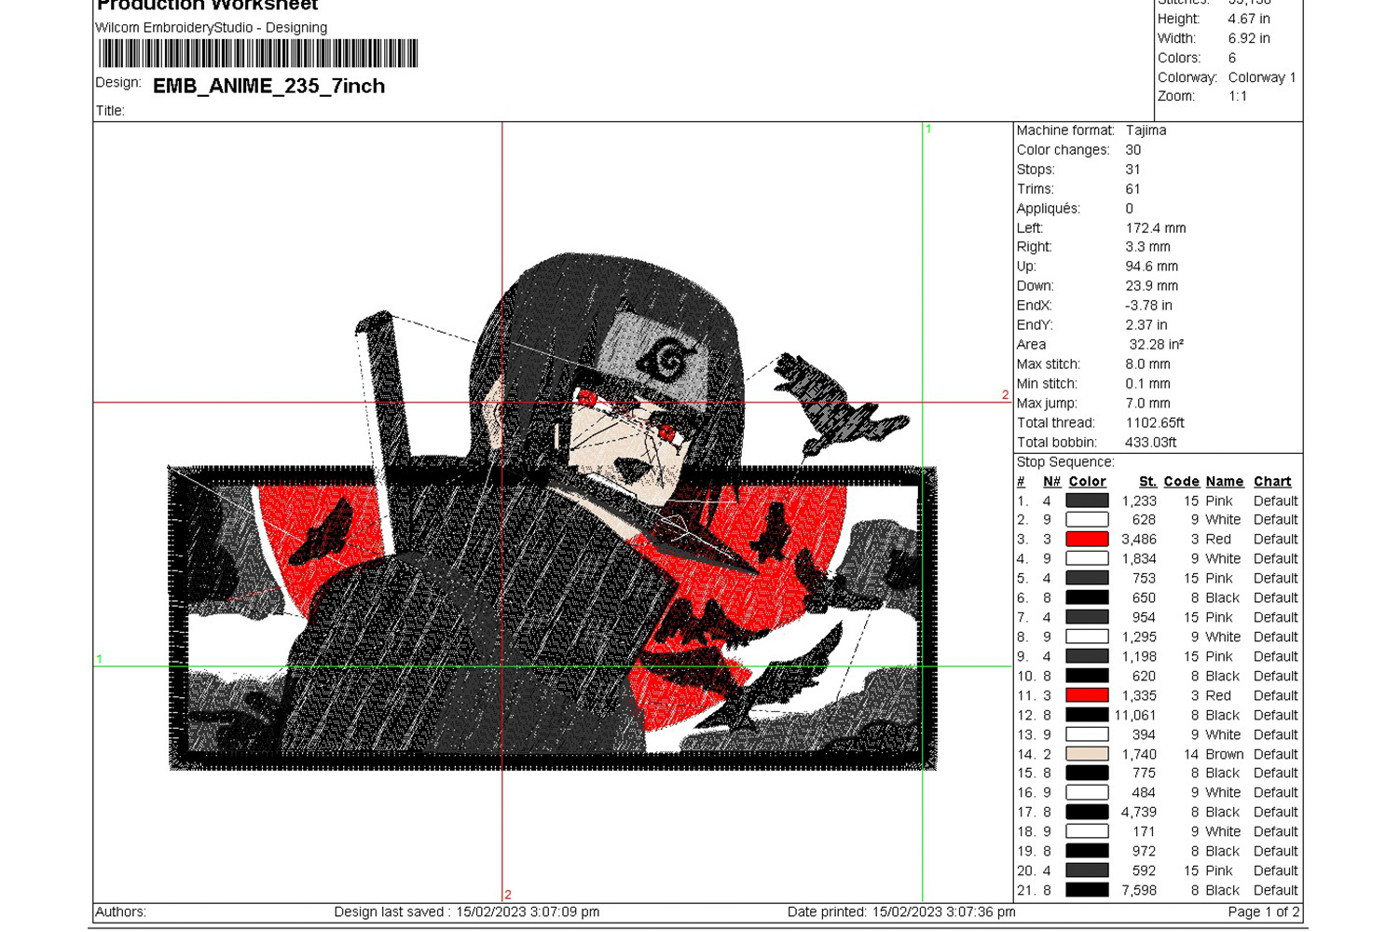Pick the red swatch in stop row 11
Viewport: 1400px width, 932px height.
(1087, 695)
